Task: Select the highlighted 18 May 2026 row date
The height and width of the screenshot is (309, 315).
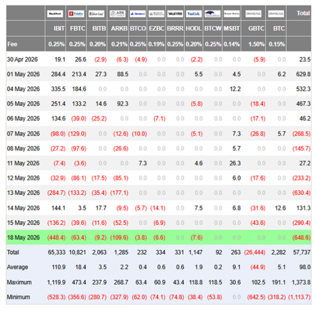Action: pos(23,237)
